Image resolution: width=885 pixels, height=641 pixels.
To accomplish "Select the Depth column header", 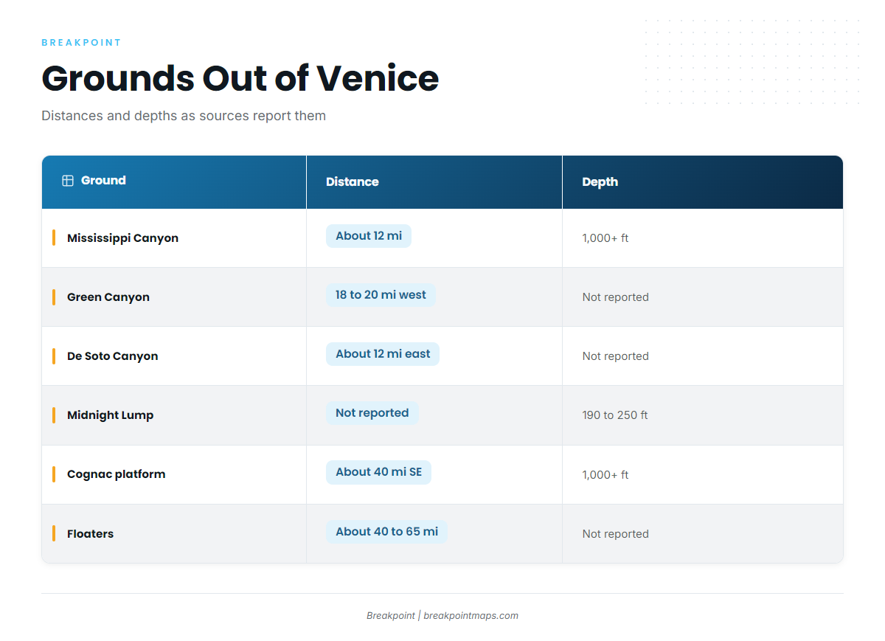I will point(703,181).
